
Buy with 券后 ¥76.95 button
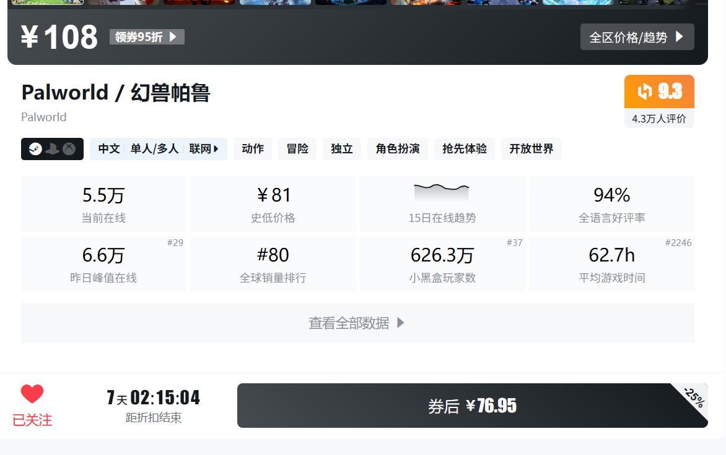[x=472, y=406]
